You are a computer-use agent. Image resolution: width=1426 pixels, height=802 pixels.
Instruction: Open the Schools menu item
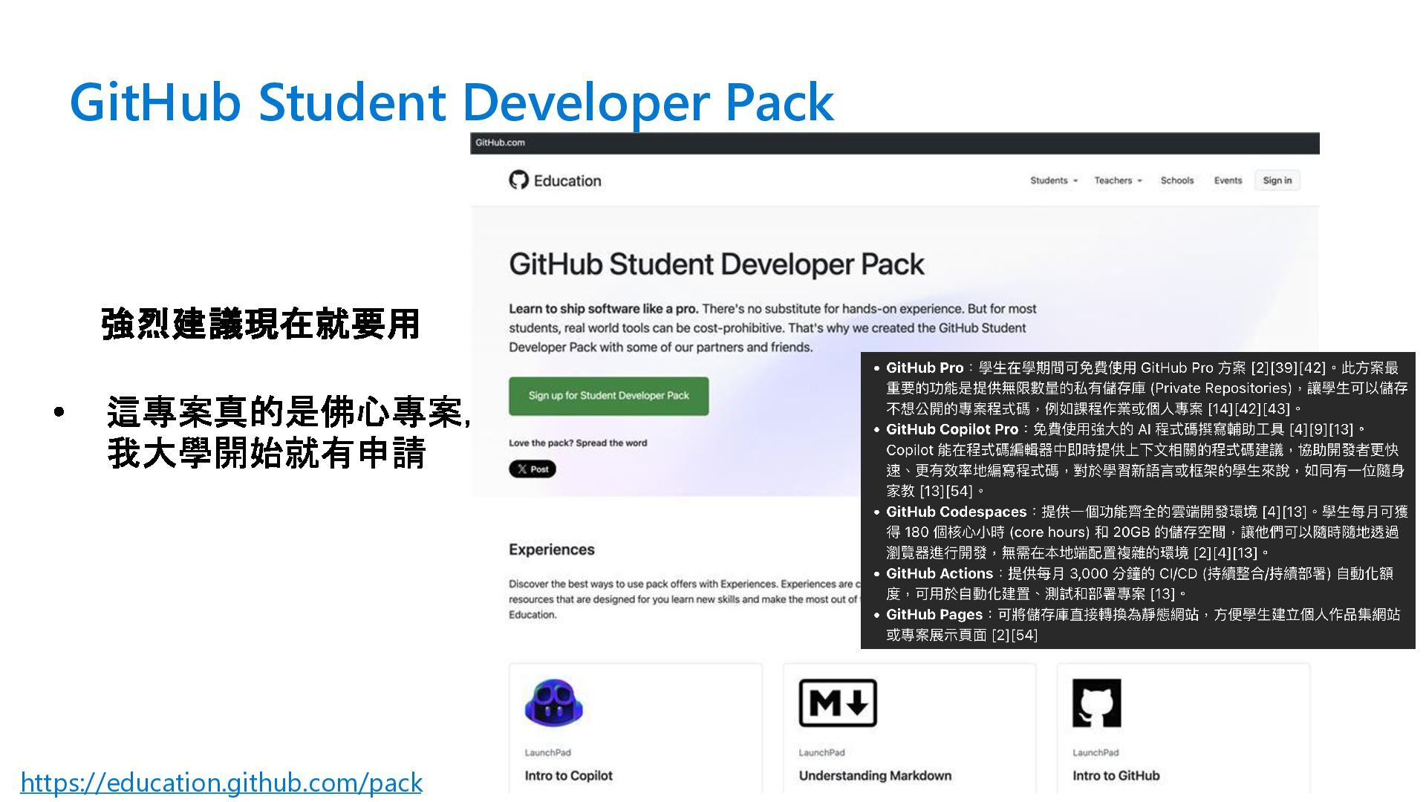coord(1176,180)
